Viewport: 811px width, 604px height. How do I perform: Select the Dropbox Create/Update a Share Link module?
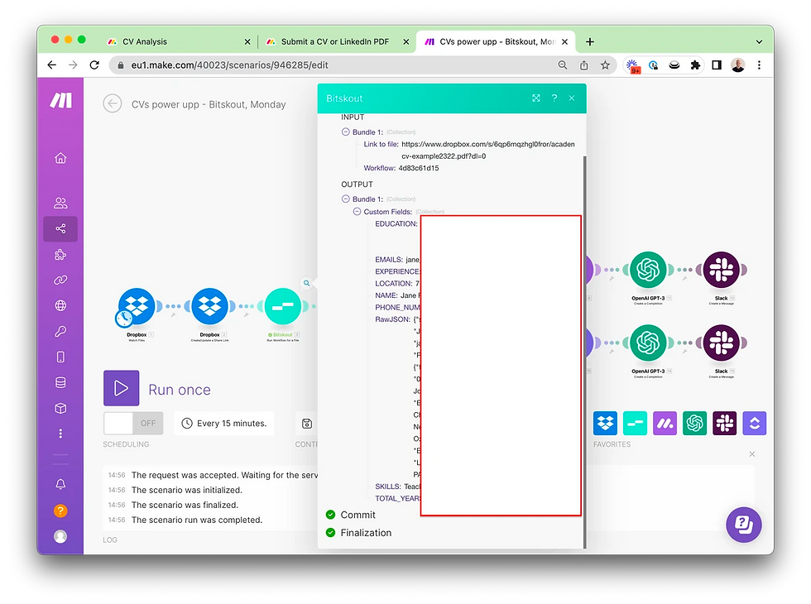[x=209, y=307]
